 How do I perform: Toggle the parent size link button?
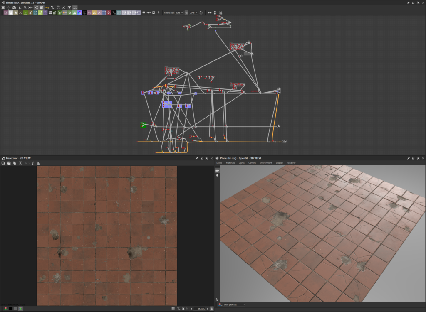pos(186,13)
